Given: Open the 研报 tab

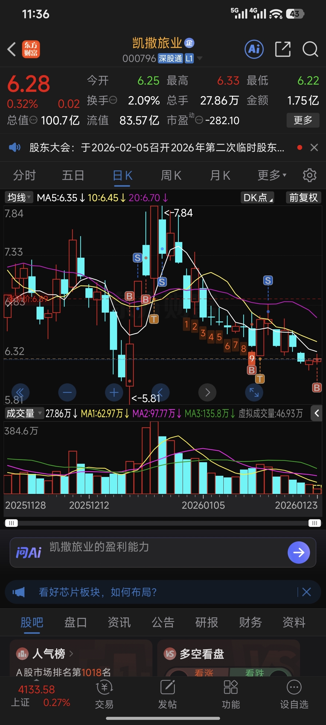Looking at the screenshot, I should (207, 622).
